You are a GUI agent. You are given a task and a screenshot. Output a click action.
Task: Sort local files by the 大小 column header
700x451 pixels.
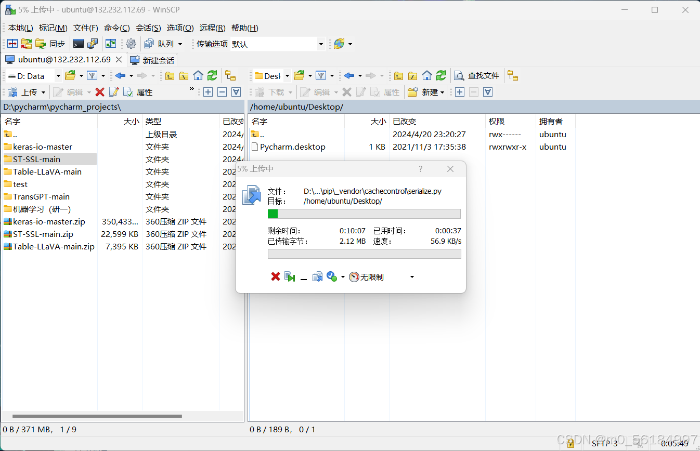point(120,121)
